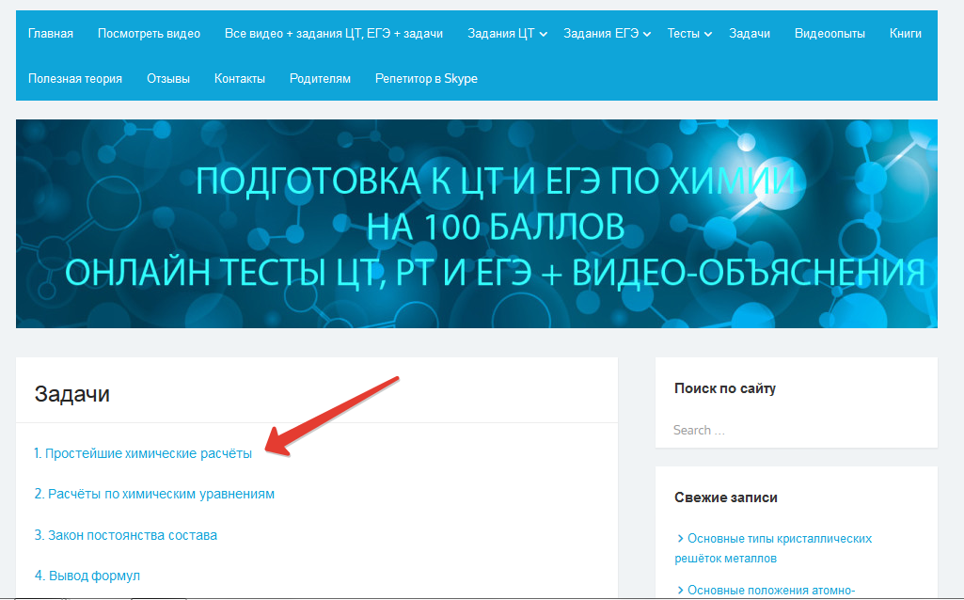This screenshot has width=964, height=600.
Task: Open link 3. Закон постоянства состава
Action: click(125, 535)
